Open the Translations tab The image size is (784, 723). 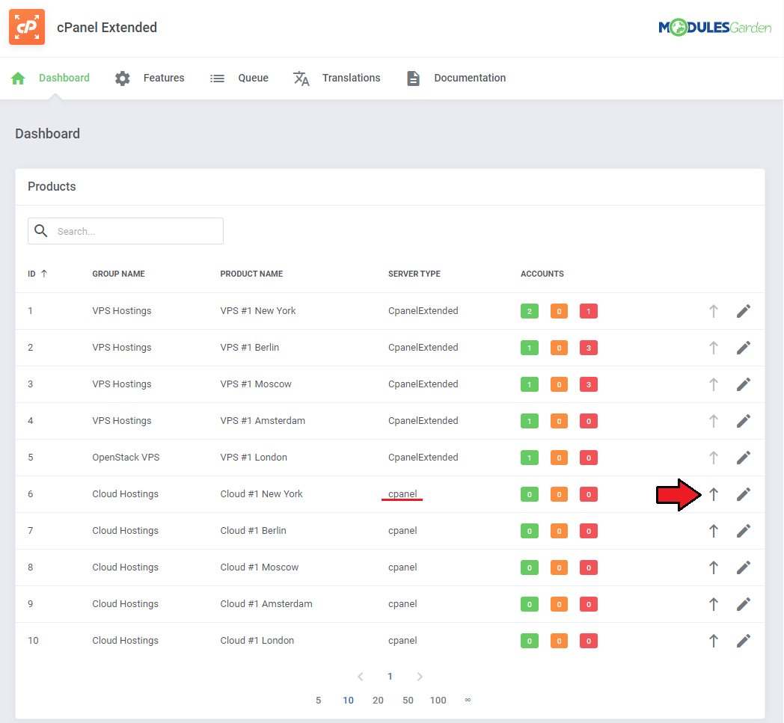[x=351, y=78]
